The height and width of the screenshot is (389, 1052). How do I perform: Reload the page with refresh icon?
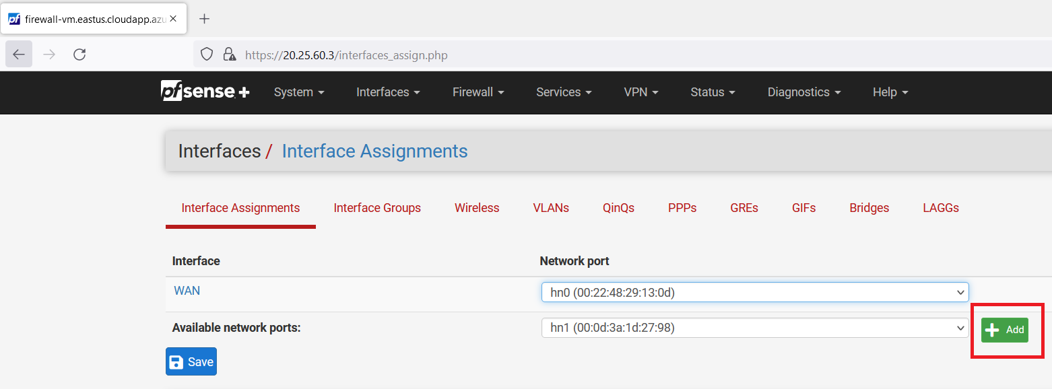[x=79, y=55]
